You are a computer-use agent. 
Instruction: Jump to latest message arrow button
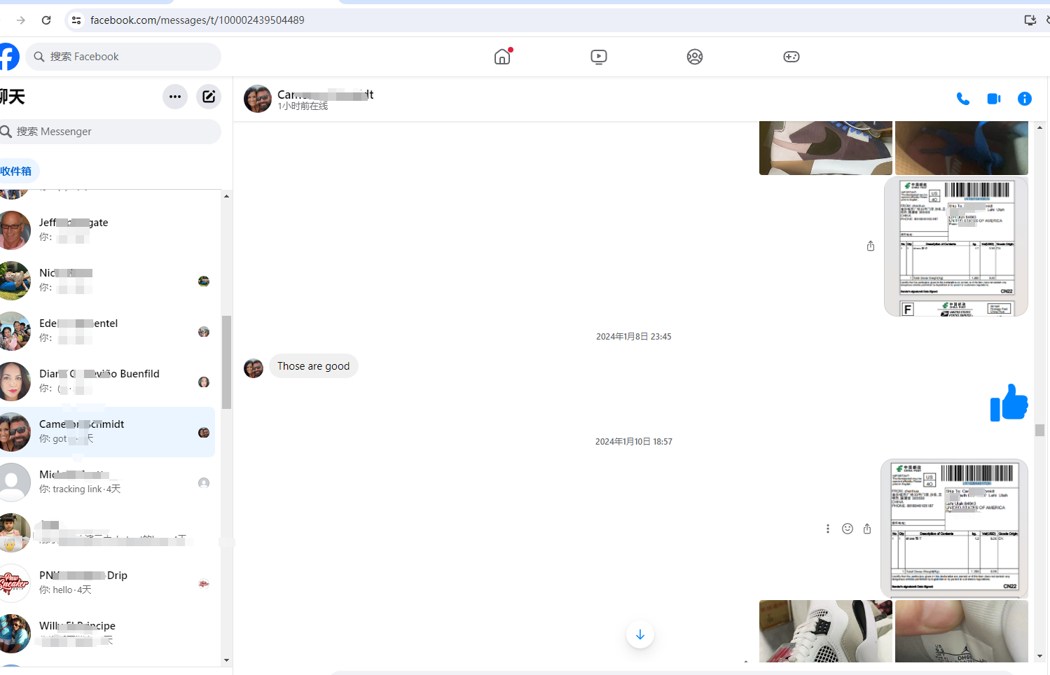coord(640,634)
